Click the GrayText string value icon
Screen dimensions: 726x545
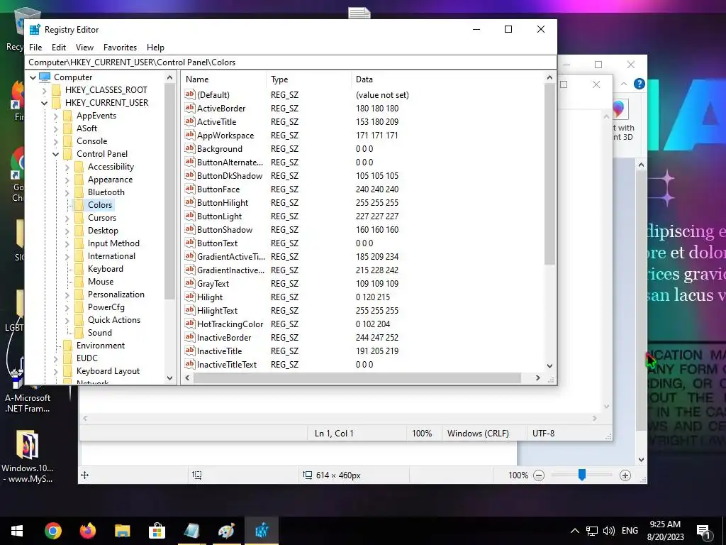[189, 283]
